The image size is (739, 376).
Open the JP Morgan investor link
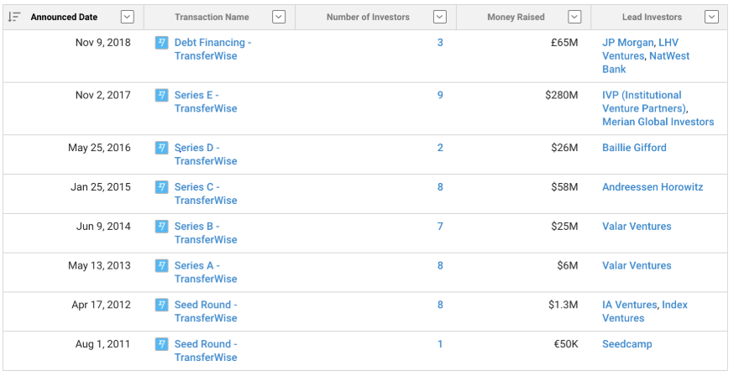[628, 43]
